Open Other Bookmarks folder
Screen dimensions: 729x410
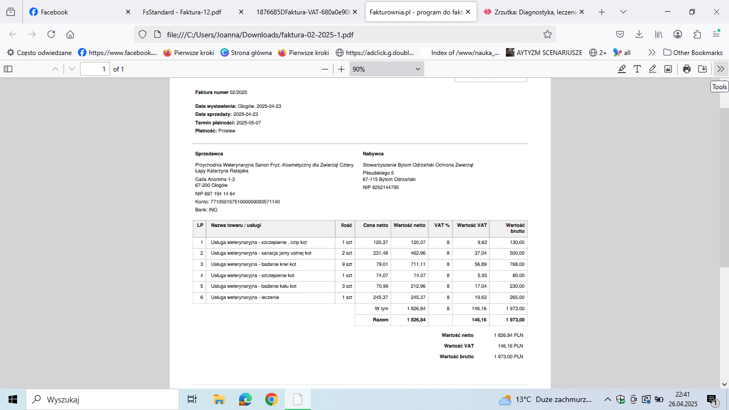click(x=693, y=52)
